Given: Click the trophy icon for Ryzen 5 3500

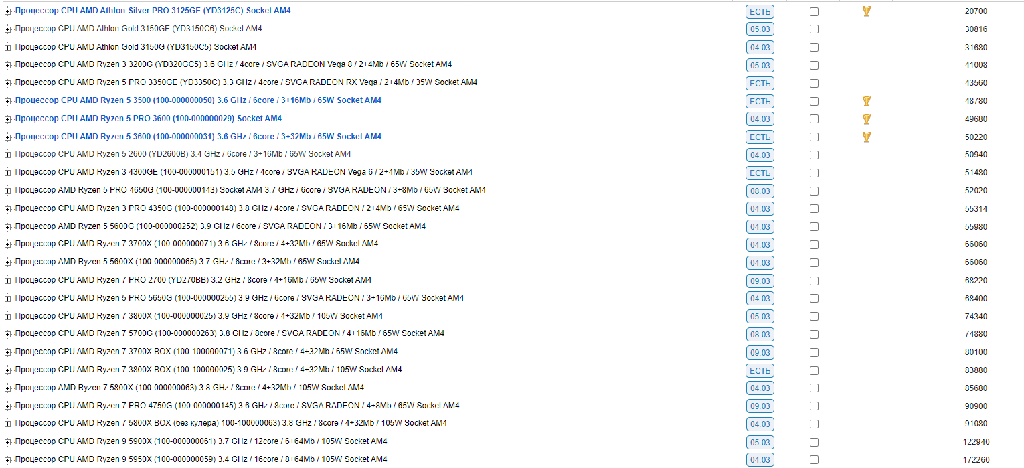Looking at the screenshot, I should pyautogui.click(x=866, y=101).
